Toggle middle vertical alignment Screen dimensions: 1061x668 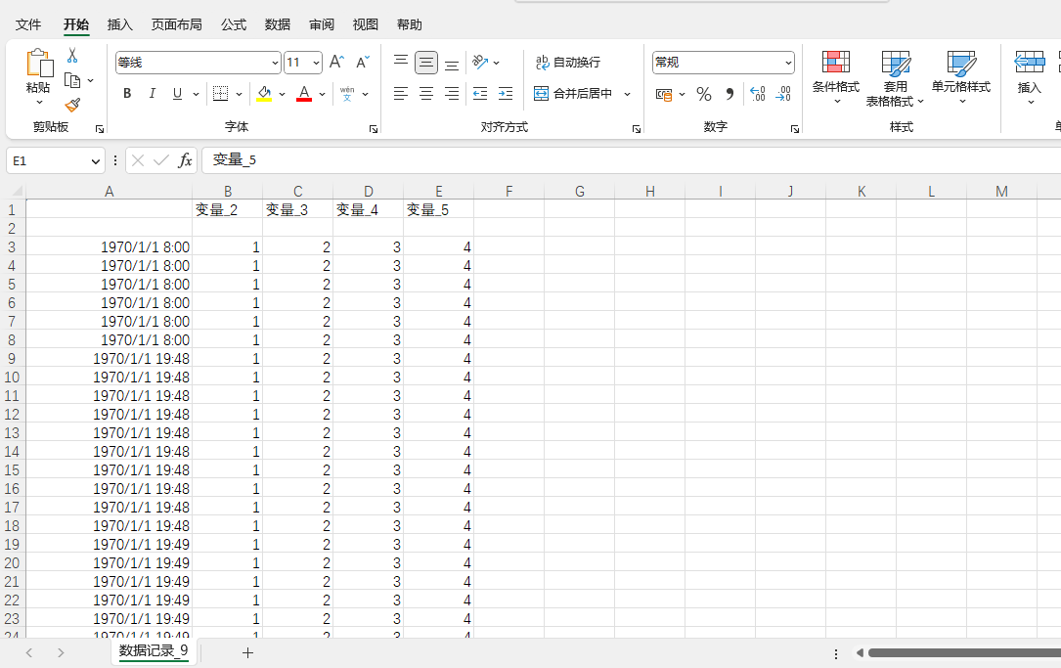(426, 63)
